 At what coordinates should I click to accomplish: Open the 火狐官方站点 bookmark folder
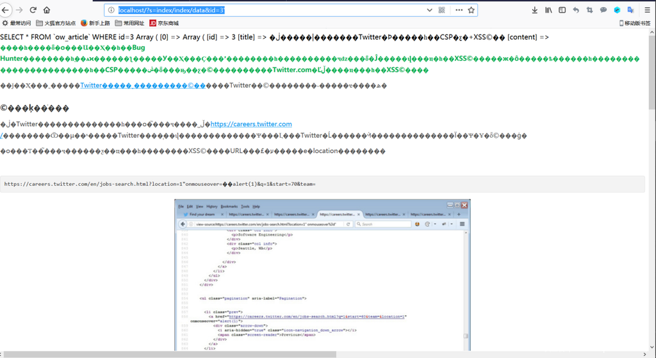(56, 23)
